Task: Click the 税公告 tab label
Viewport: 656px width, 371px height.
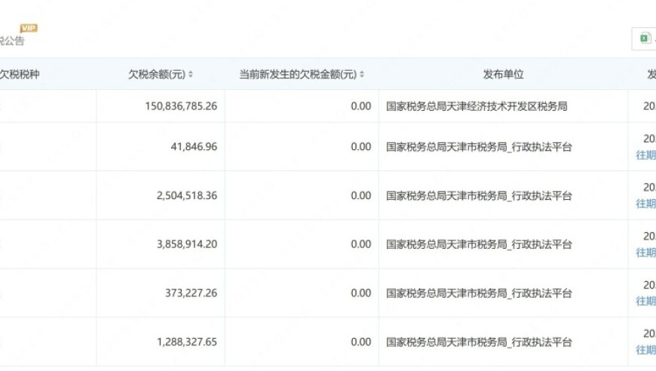Action: click(x=12, y=41)
